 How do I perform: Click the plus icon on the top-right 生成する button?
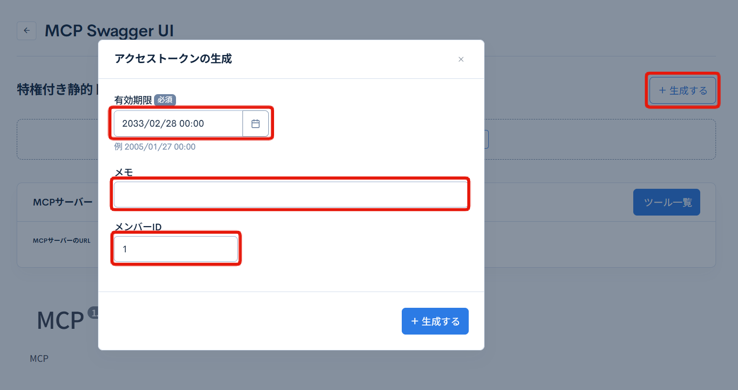click(662, 90)
